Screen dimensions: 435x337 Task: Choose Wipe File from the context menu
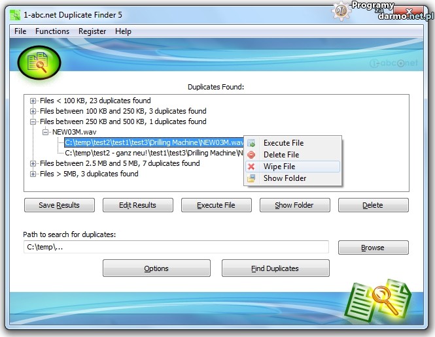click(x=279, y=167)
